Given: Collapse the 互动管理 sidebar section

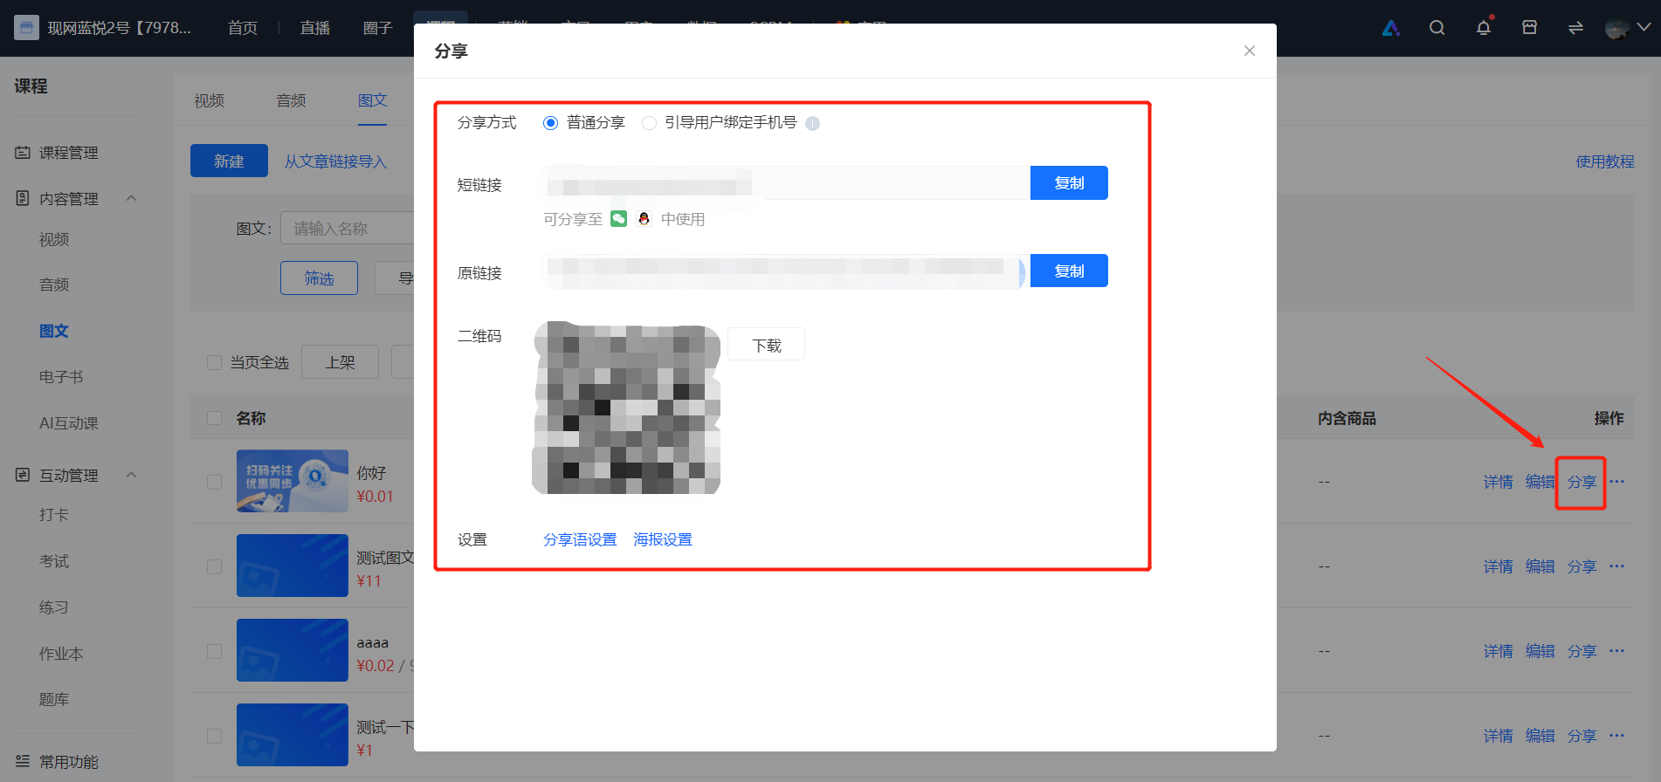Looking at the screenshot, I should [131, 475].
